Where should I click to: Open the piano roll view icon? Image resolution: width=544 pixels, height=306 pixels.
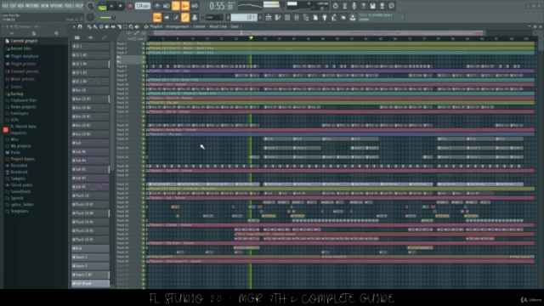[x=278, y=17]
